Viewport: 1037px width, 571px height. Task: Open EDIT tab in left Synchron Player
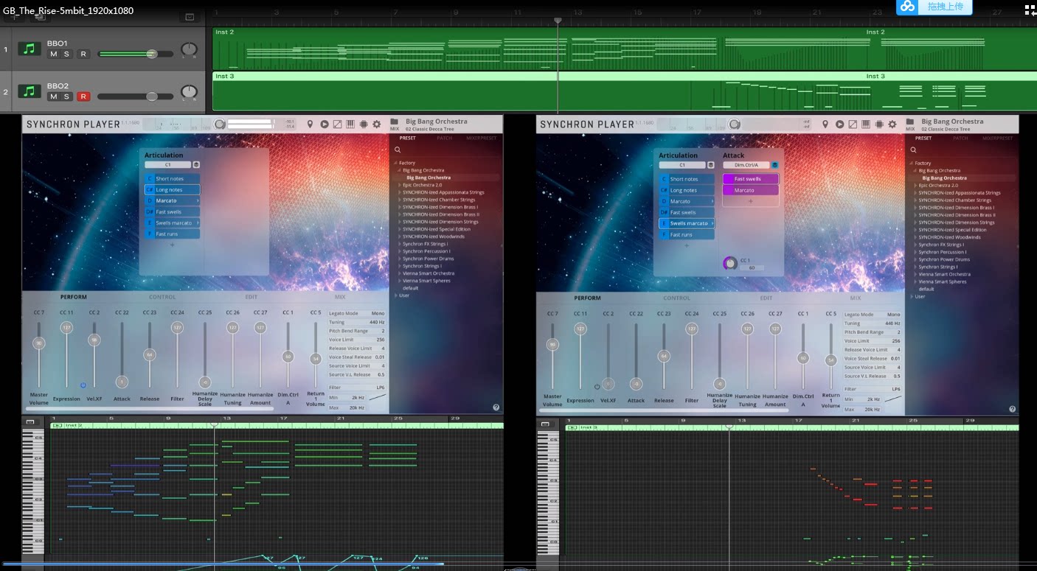[x=252, y=297]
